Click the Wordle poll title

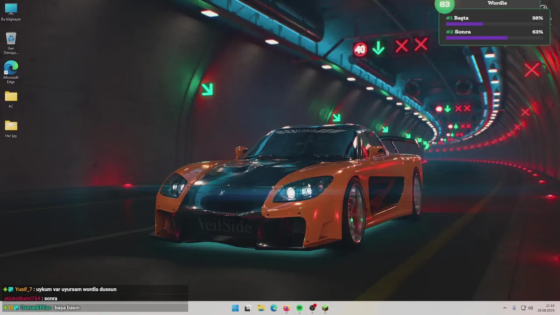[x=497, y=3]
